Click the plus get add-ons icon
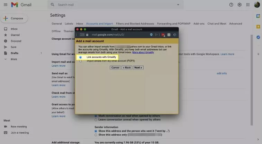This screenshot has width=262, height=144. click(x=258, y=54)
